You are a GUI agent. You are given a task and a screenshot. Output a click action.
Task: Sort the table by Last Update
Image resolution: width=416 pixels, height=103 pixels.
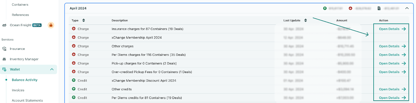pos(305,20)
